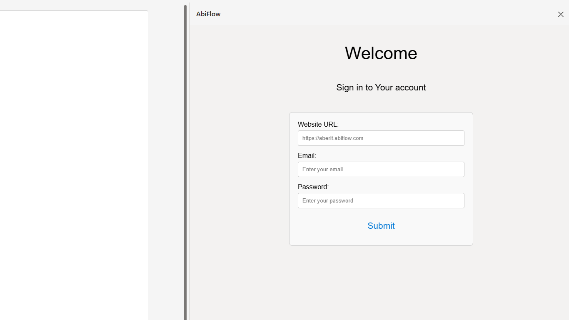569x320 pixels.
Task: Click the Welcome heading
Action: 381,53
